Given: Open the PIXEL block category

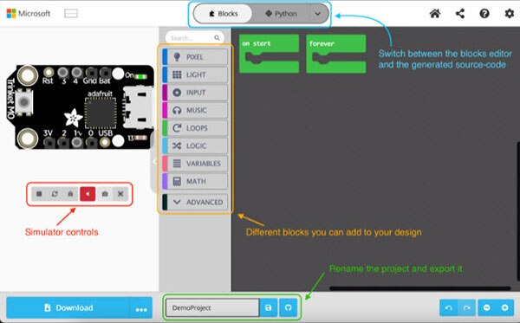Looking at the screenshot, I should tap(195, 56).
